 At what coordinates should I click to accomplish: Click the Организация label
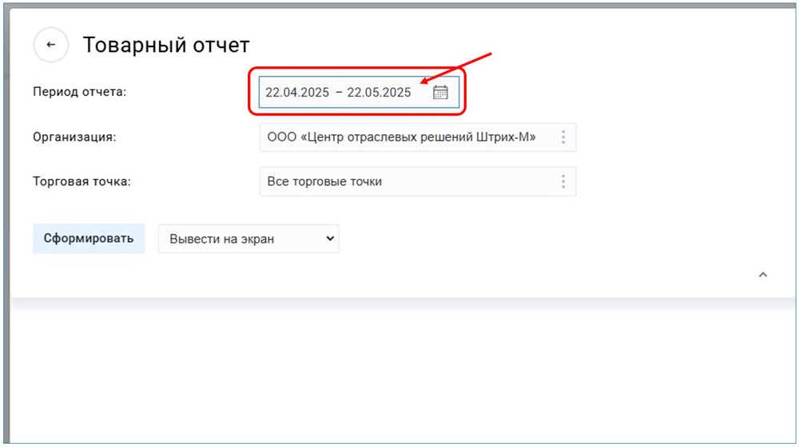point(74,136)
